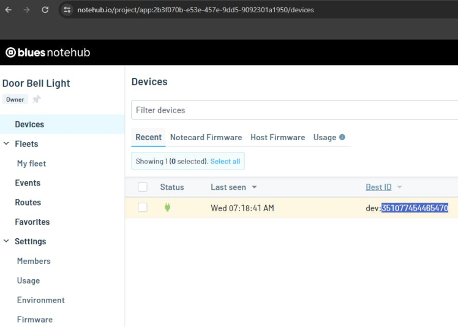The image size is (458, 327).
Task: Click the site info icon in address bar
Action: coord(67,10)
